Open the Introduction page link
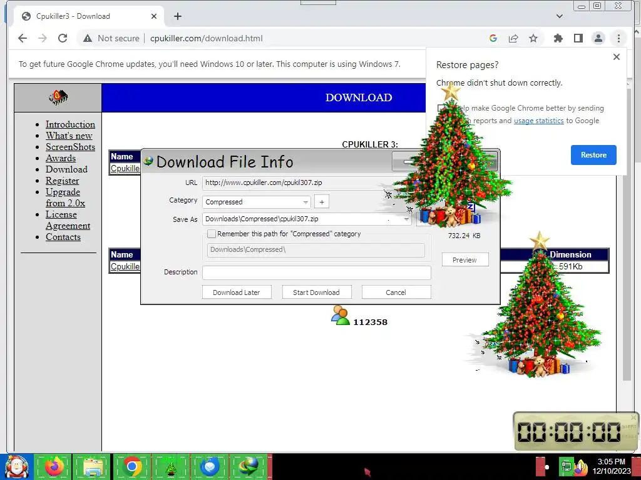The height and width of the screenshot is (480, 641). pos(70,124)
